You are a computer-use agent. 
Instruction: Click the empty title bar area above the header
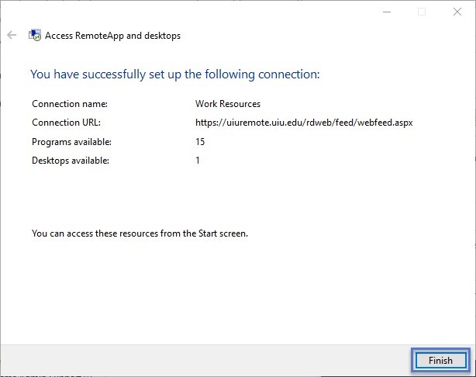coord(188,12)
